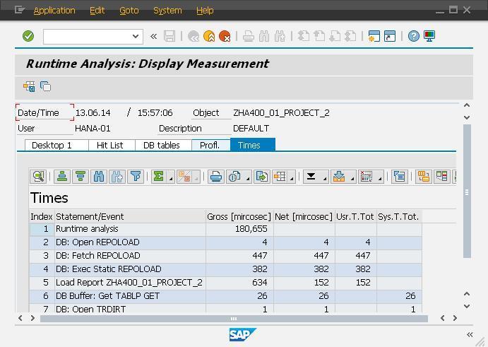Click the orange grouping boxes icon

[424, 177]
